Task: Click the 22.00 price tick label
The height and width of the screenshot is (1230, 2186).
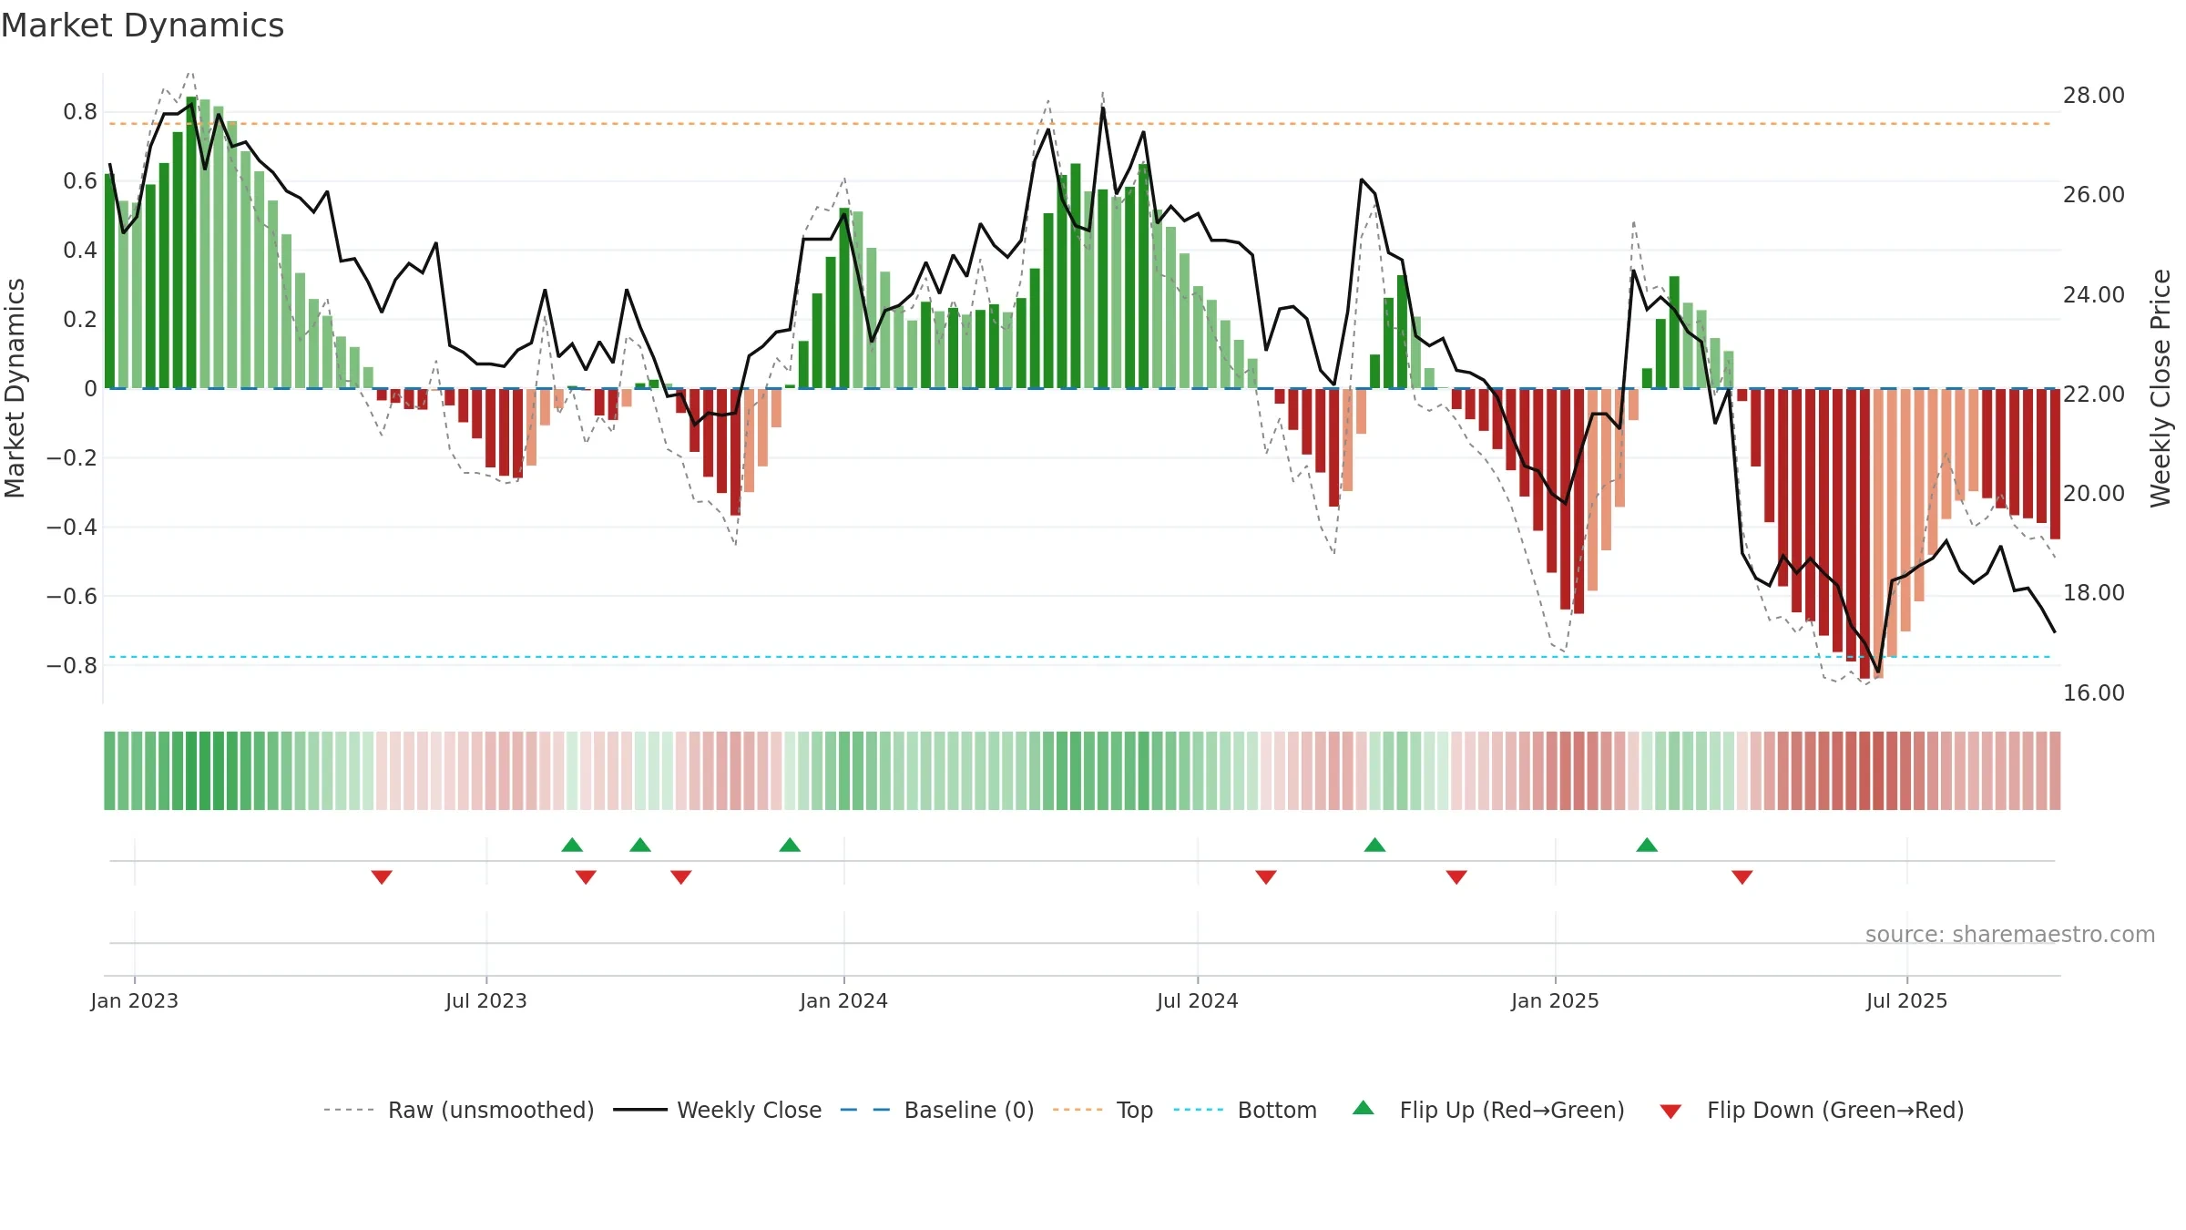Action: coord(2094,395)
